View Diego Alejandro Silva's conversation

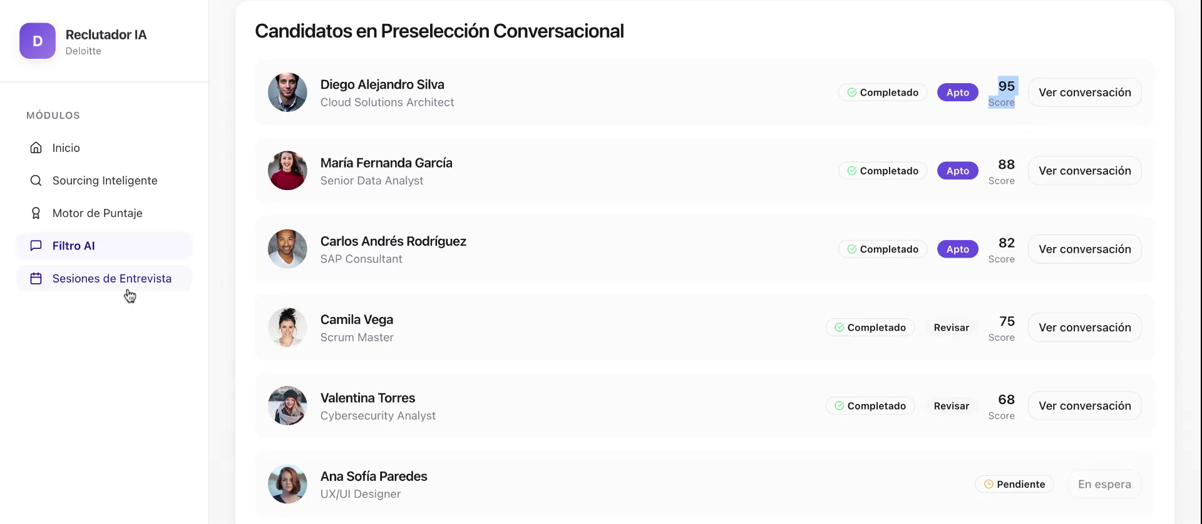1084,93
